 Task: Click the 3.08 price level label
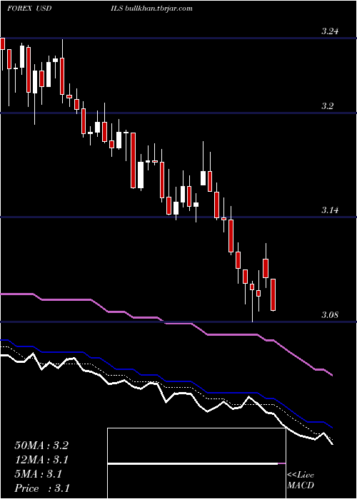coord(330,315)
